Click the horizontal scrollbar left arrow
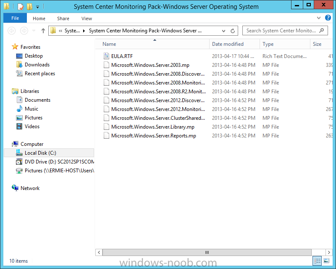This screenshot has width=336, height=269. point(99,252)
